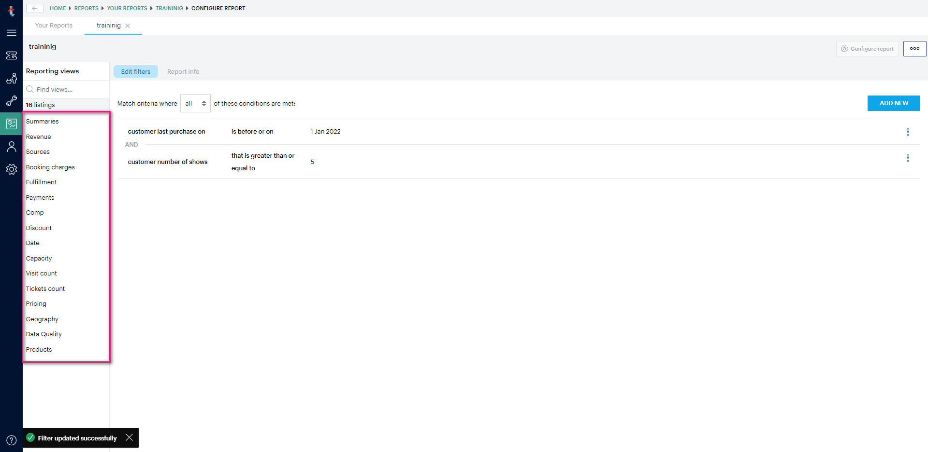
Task: Go to HOME in the breadcrumb
Action: (x=58, y=8)
